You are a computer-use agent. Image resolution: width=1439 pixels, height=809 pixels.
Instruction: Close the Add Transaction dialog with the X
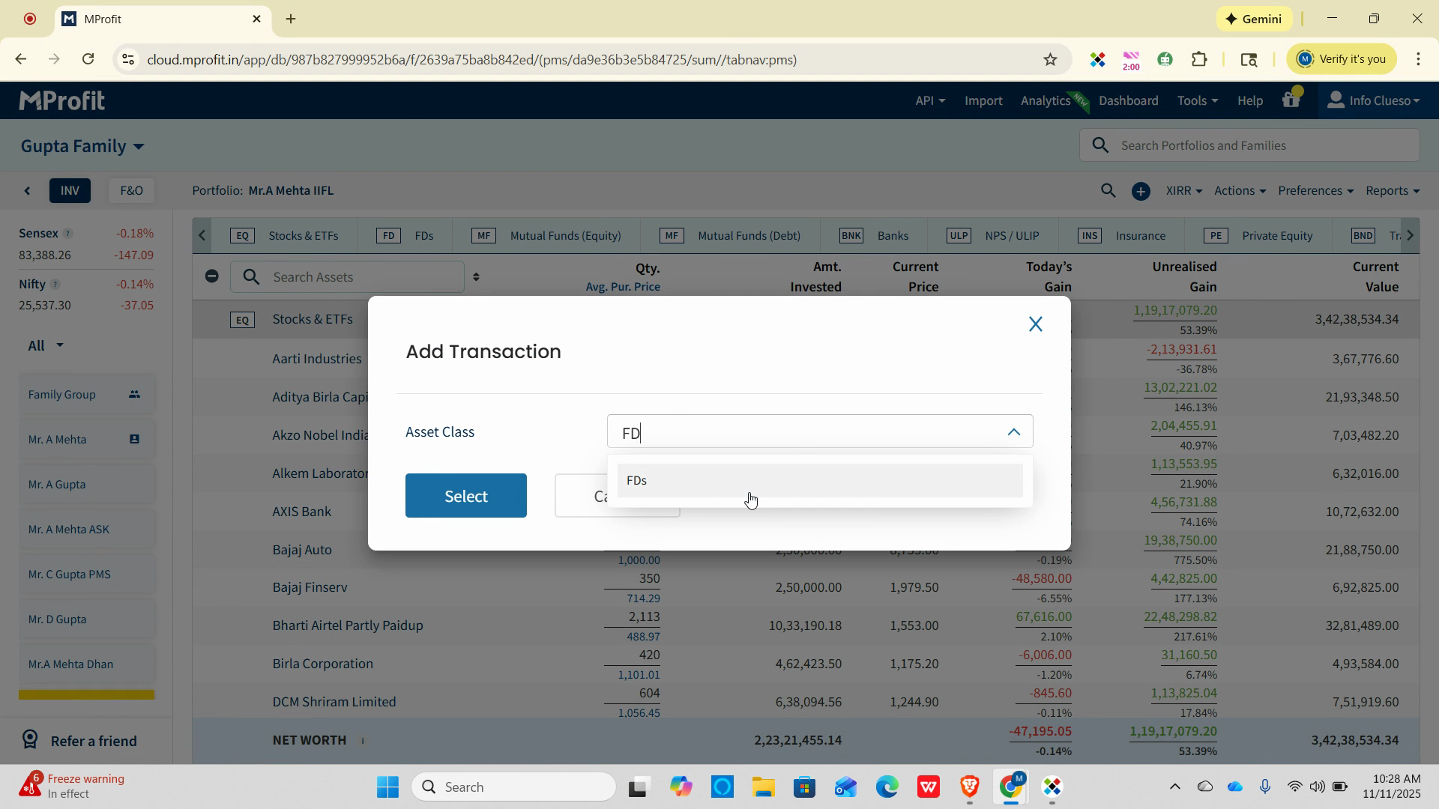pos(1035,324)
